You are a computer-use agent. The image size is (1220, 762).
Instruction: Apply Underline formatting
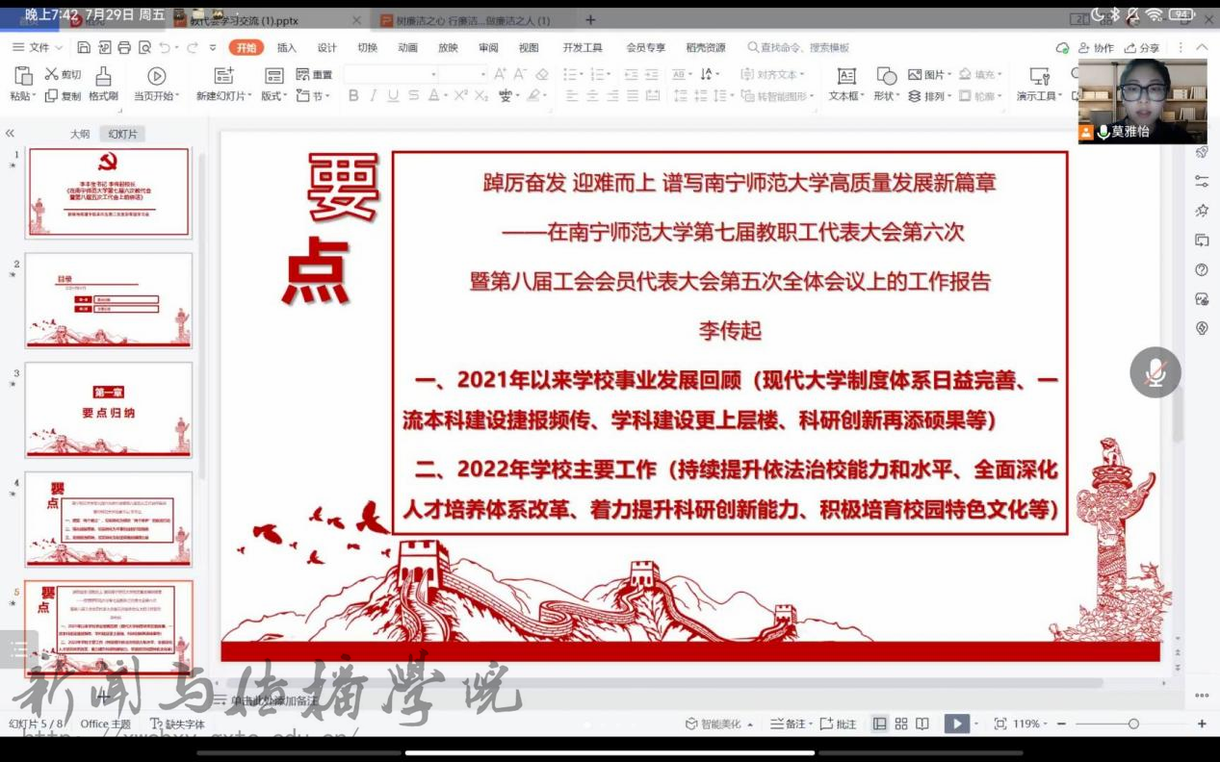(393, 95)
